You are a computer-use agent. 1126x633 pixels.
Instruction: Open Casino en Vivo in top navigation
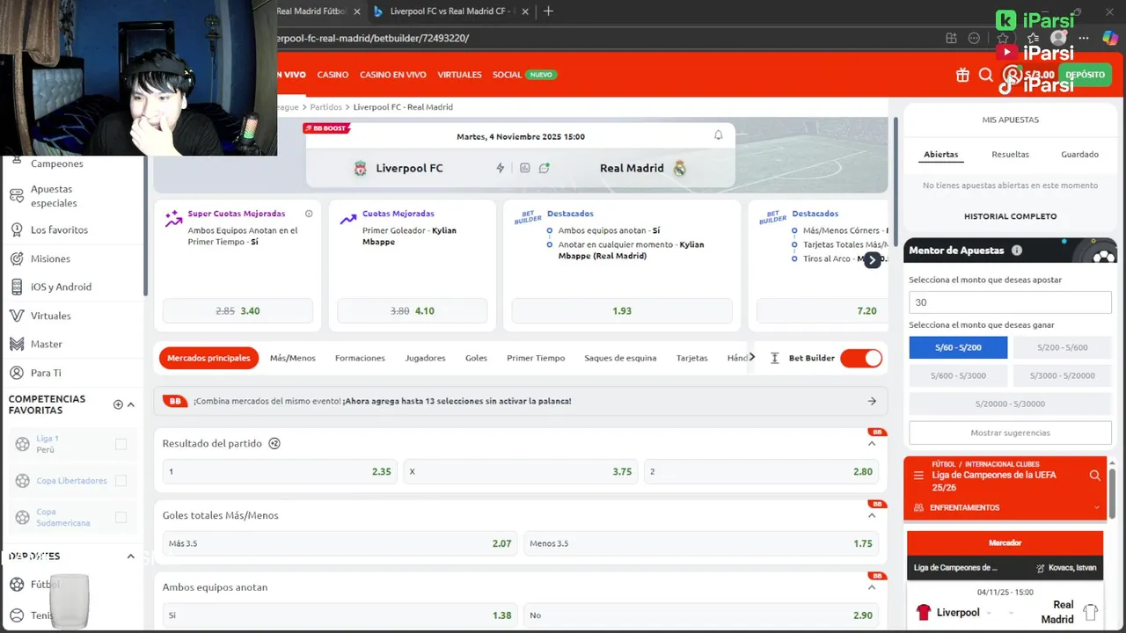click(x=392, y=75)
